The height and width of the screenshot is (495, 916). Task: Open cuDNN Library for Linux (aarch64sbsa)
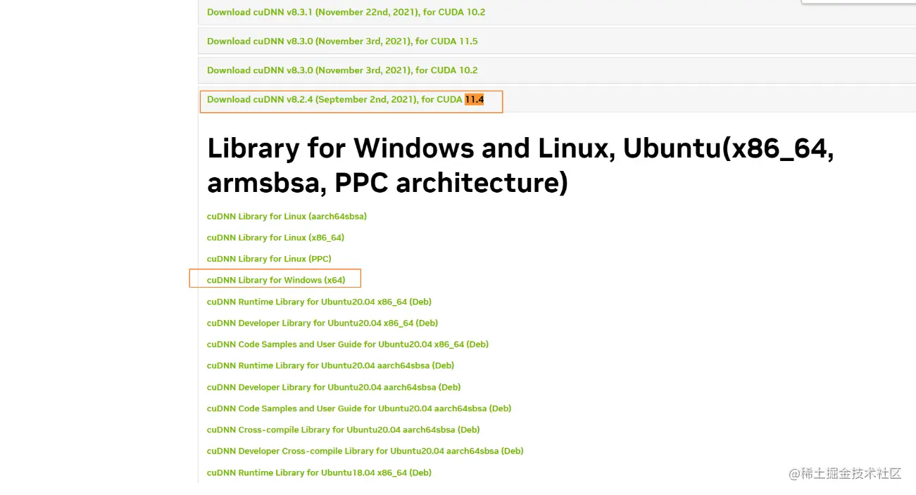click(x=287, y=217)
